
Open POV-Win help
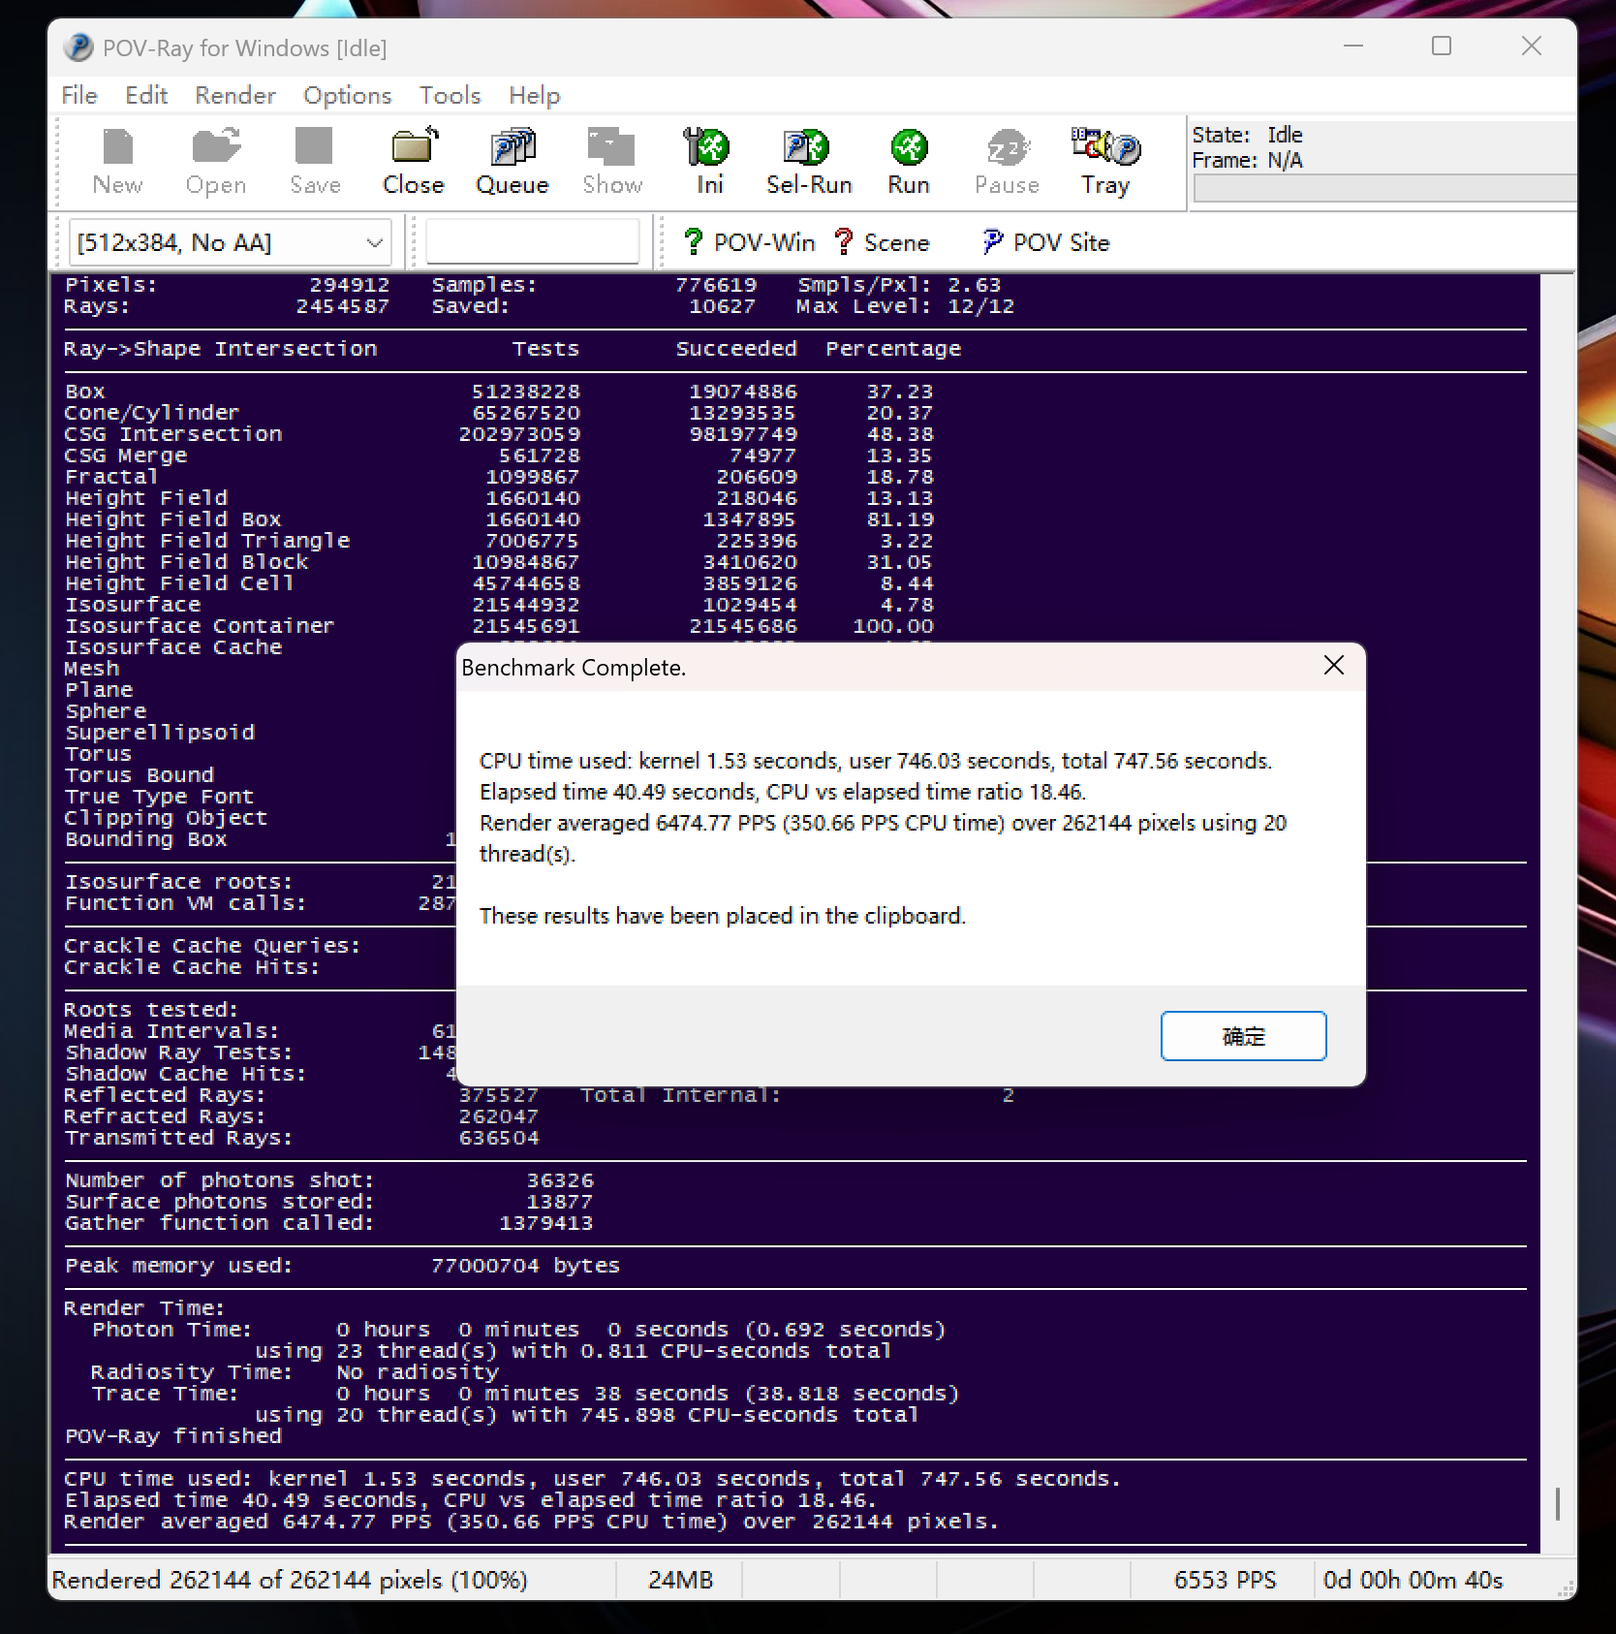tap(749, 242)
